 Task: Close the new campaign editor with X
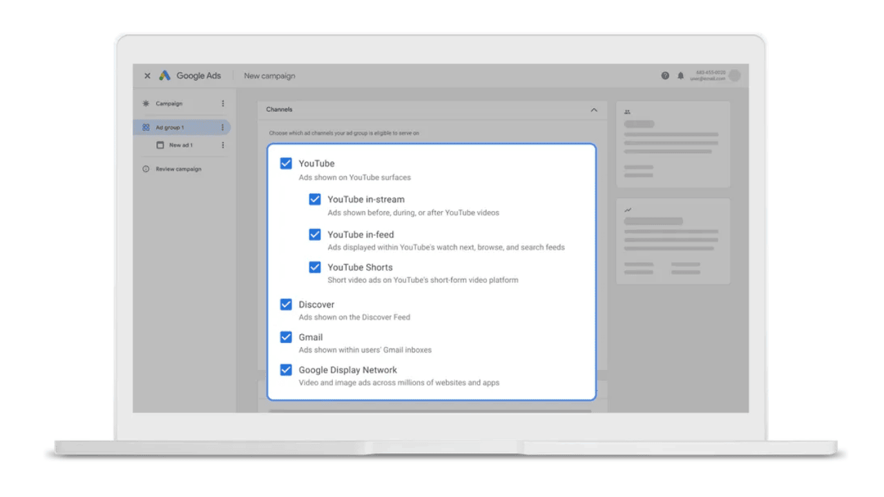pos(147,76)
